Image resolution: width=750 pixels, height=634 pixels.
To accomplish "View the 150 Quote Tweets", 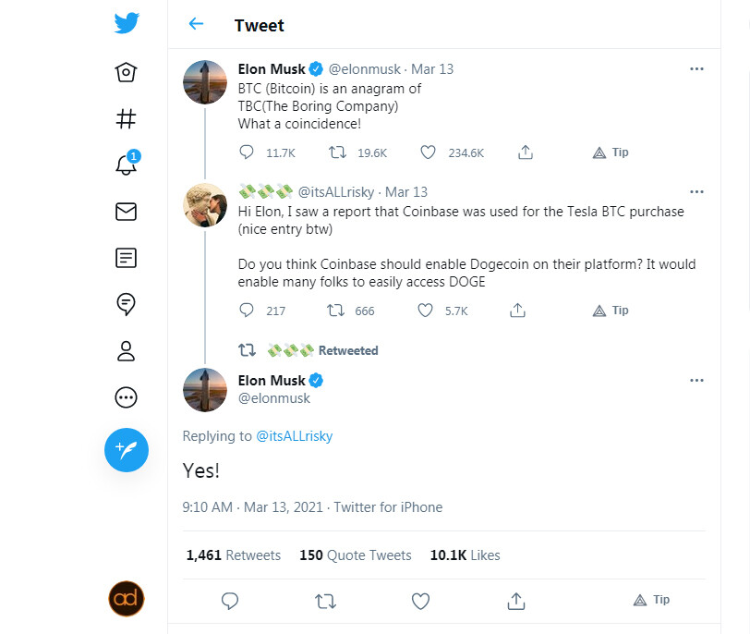I will (355, 555).
